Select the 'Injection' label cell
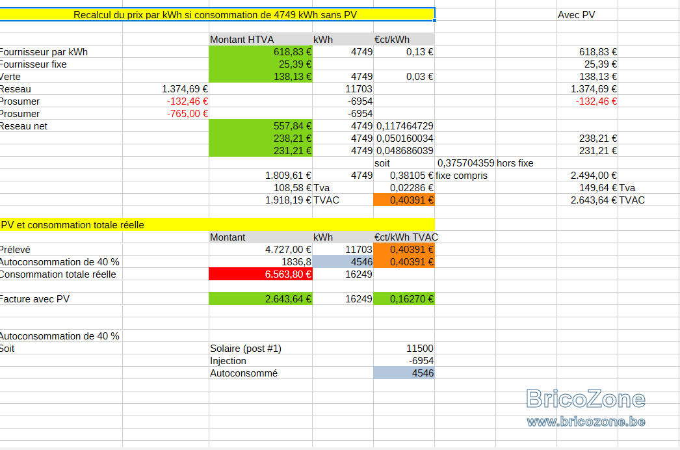680x450 pixels. point(260,361)
